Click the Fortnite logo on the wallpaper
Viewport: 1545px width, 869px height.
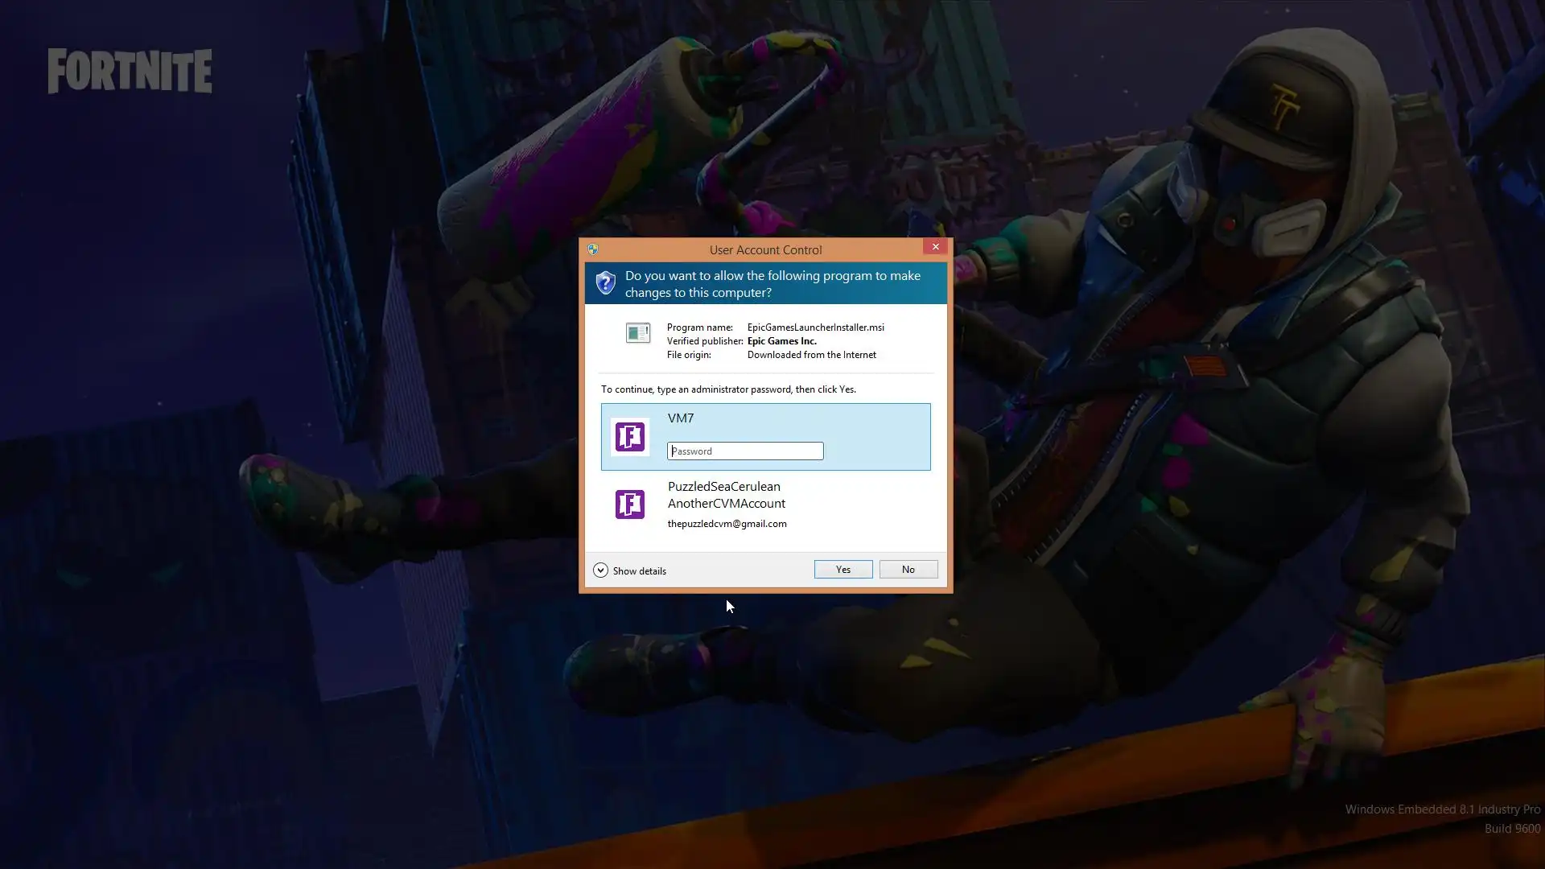130,71
